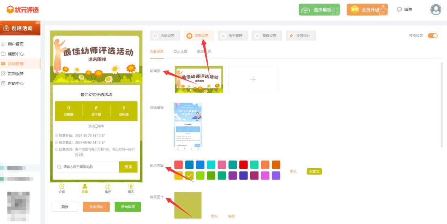Click the 状元评选 logo

coord(23,10)
